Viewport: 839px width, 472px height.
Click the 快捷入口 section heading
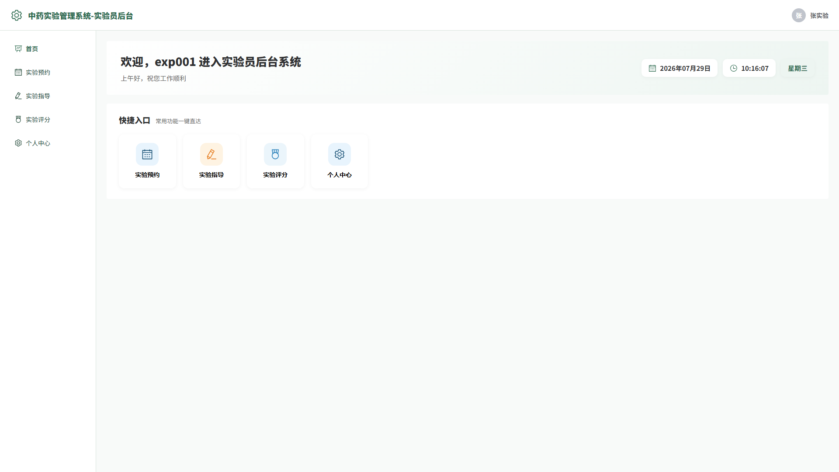coord(135,121)
